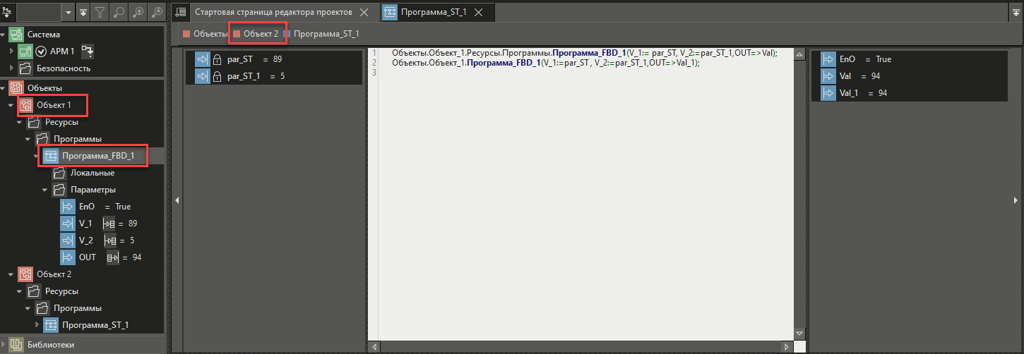Close the Программа_ST_1 tab
The image size is (1024, 354).
pos(478,13)
